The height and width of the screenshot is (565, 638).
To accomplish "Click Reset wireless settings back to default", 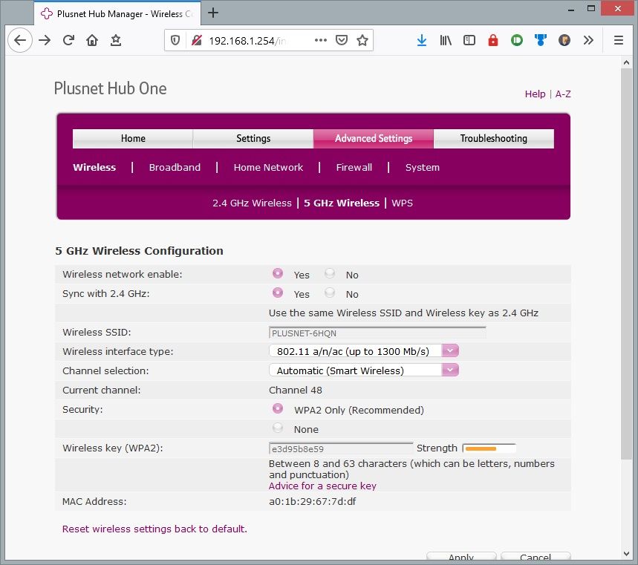I will pyautogui.click(x=154, y=529).
